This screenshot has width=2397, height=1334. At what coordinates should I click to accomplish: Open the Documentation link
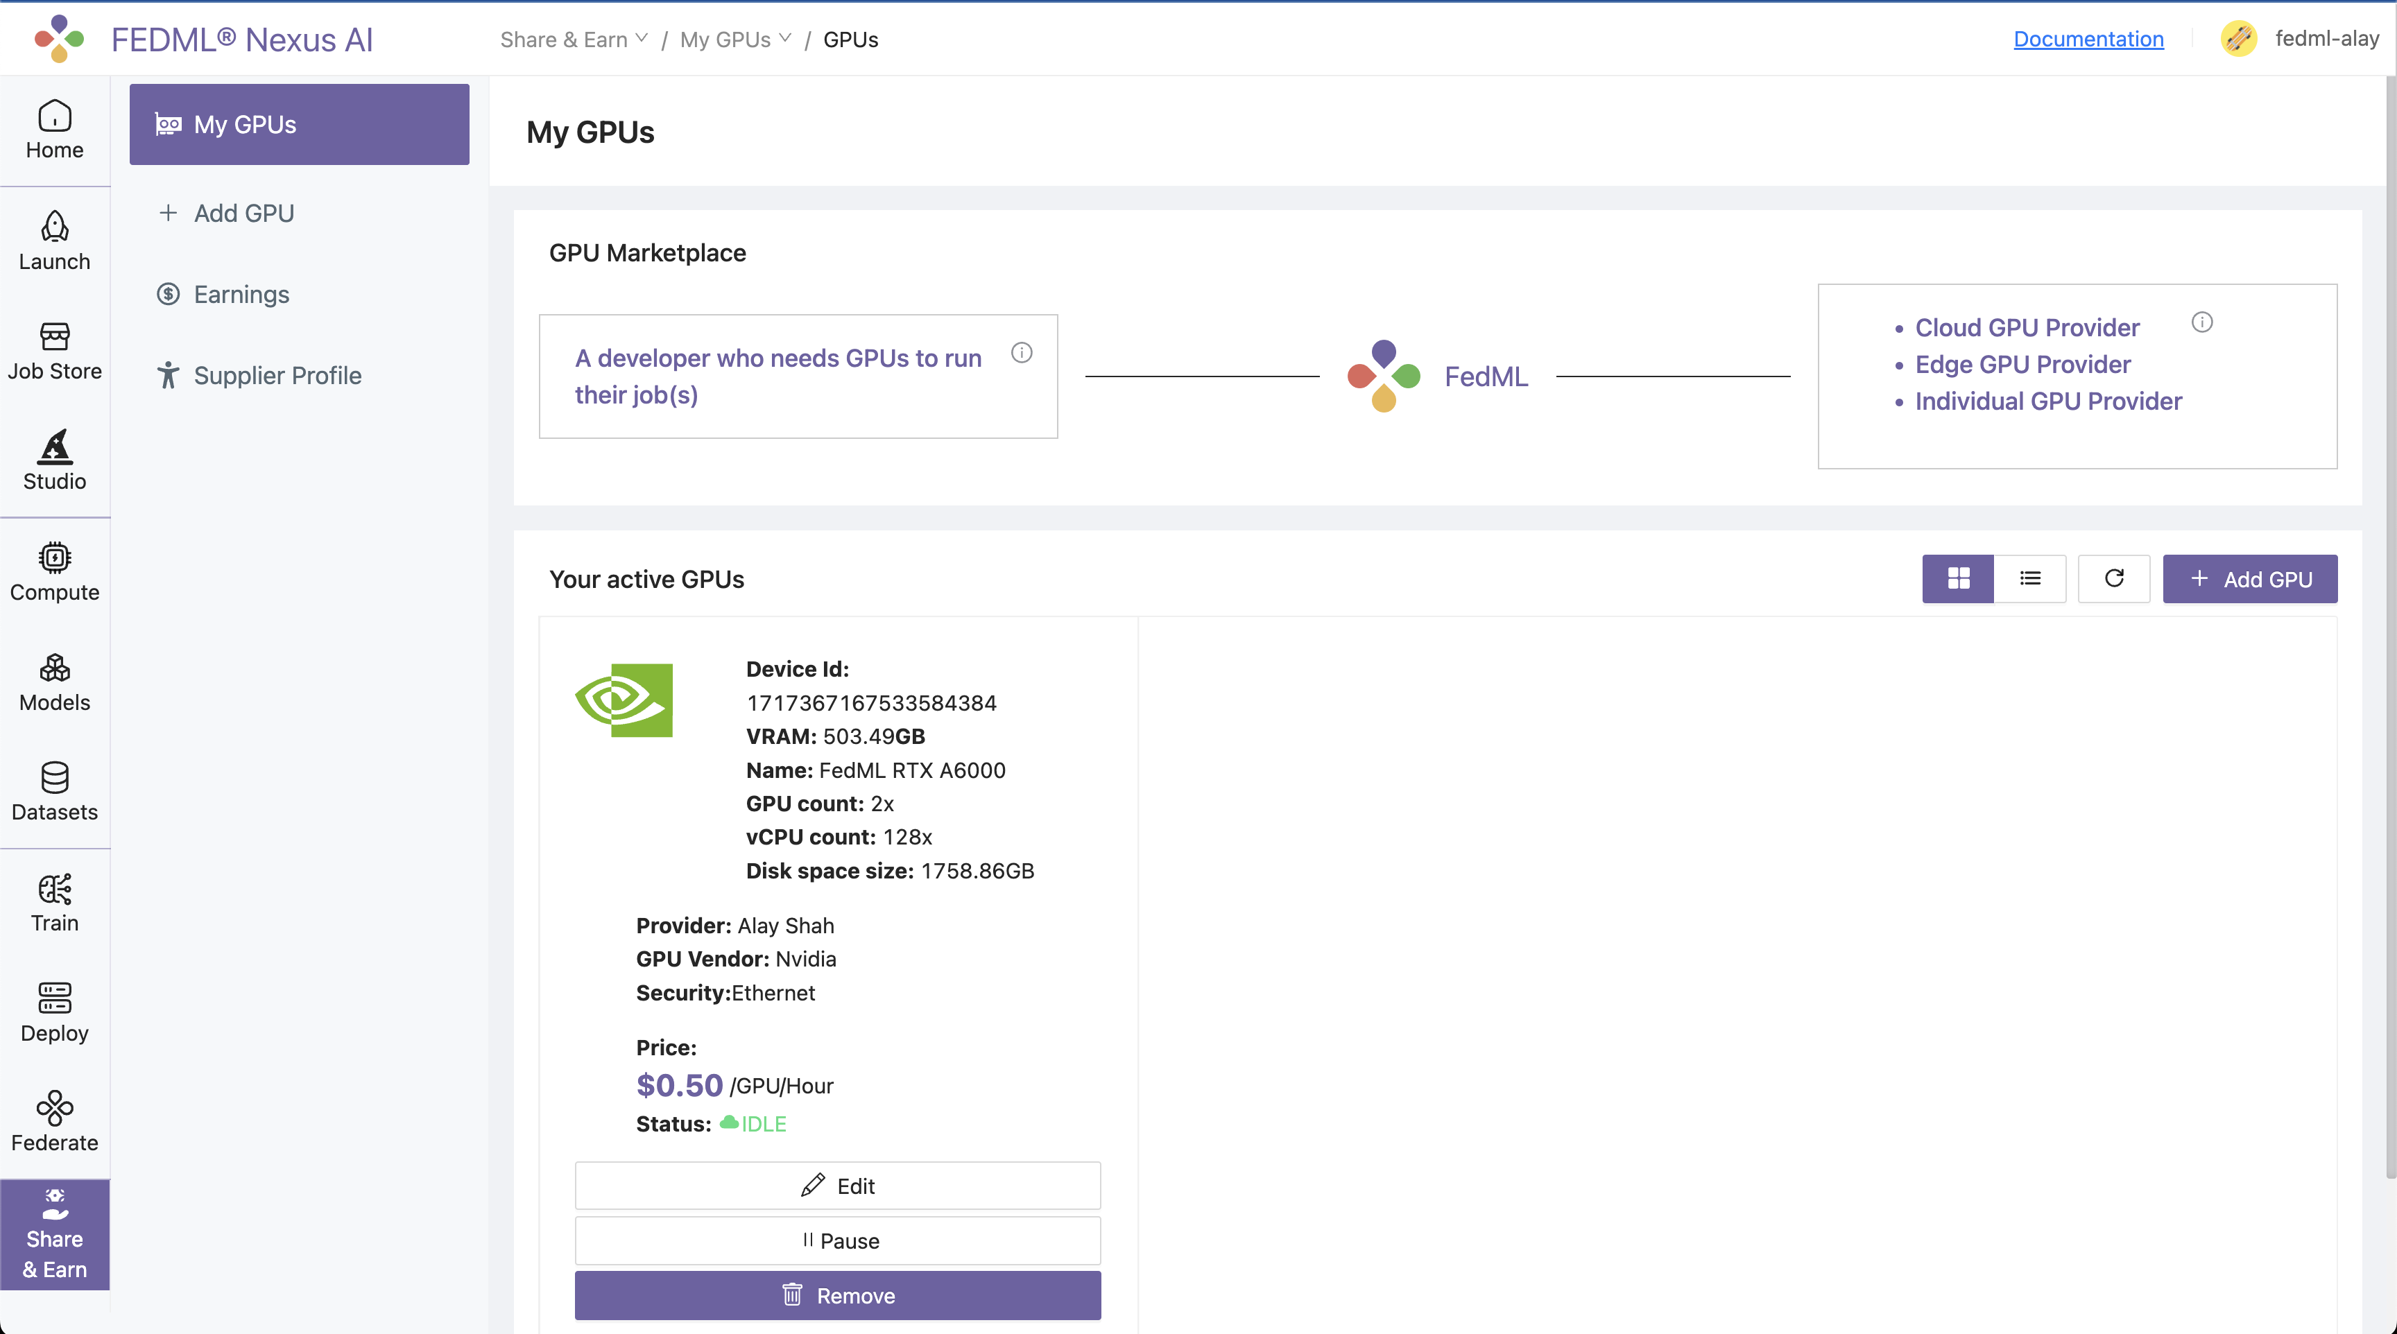tap(2088, 38)
